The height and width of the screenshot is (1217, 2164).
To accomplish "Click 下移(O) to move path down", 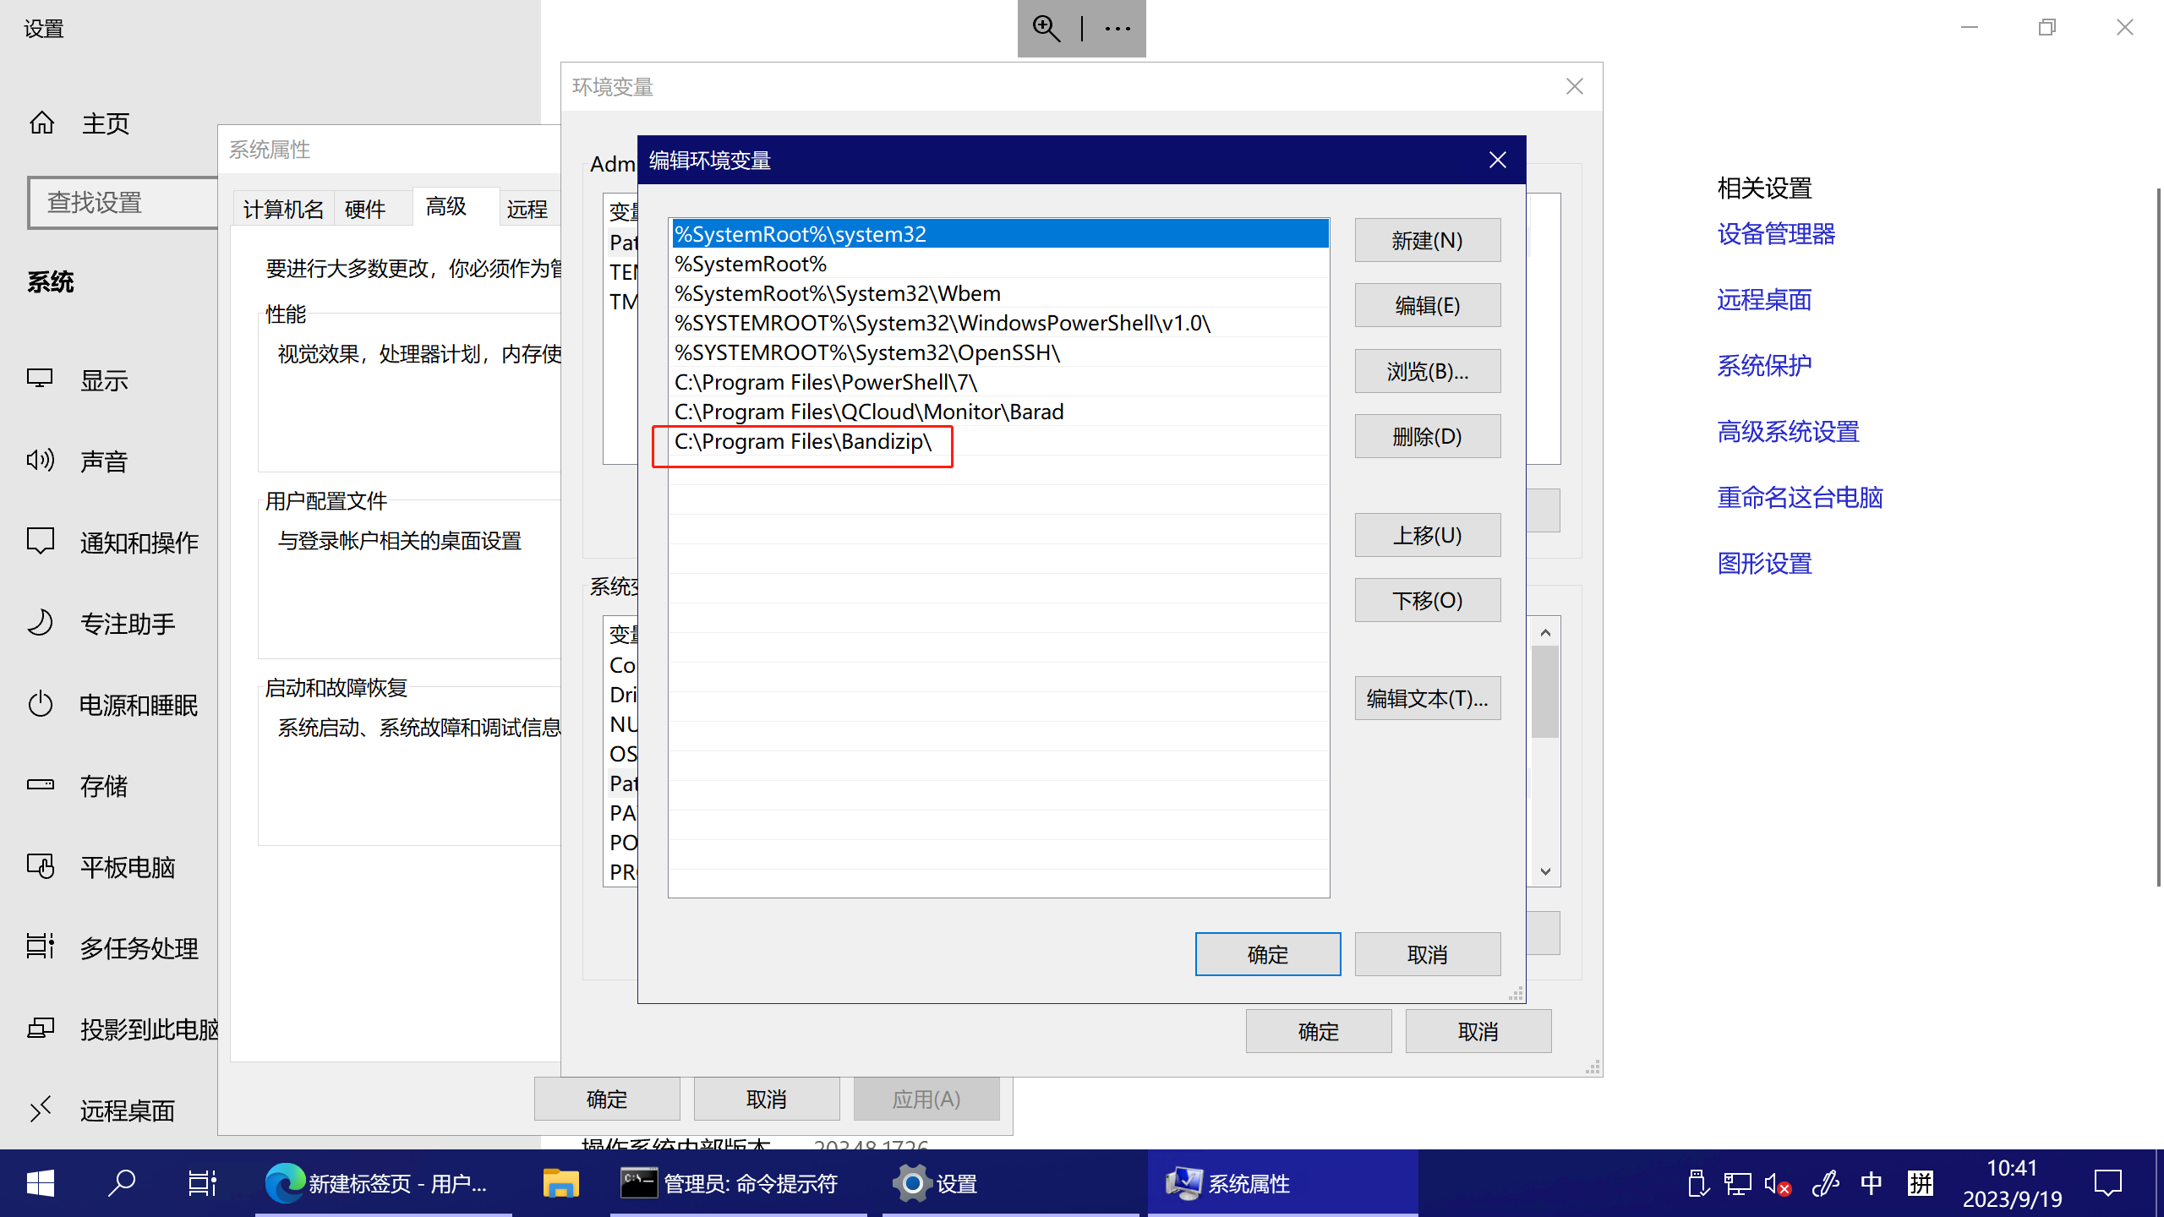I will (x=1425, y=599).
